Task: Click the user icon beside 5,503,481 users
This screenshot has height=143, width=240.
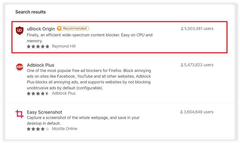Action: (182, 29)
